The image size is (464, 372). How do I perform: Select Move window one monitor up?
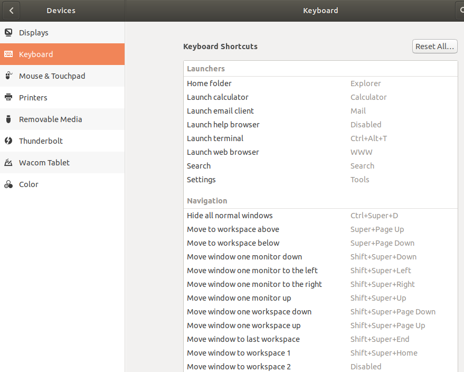320,298
